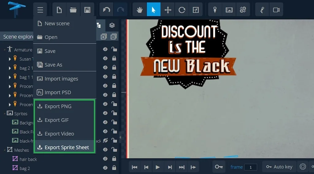Select the Scale tool
This screenshot has height=174, width=314.
(x=196, y=10)
